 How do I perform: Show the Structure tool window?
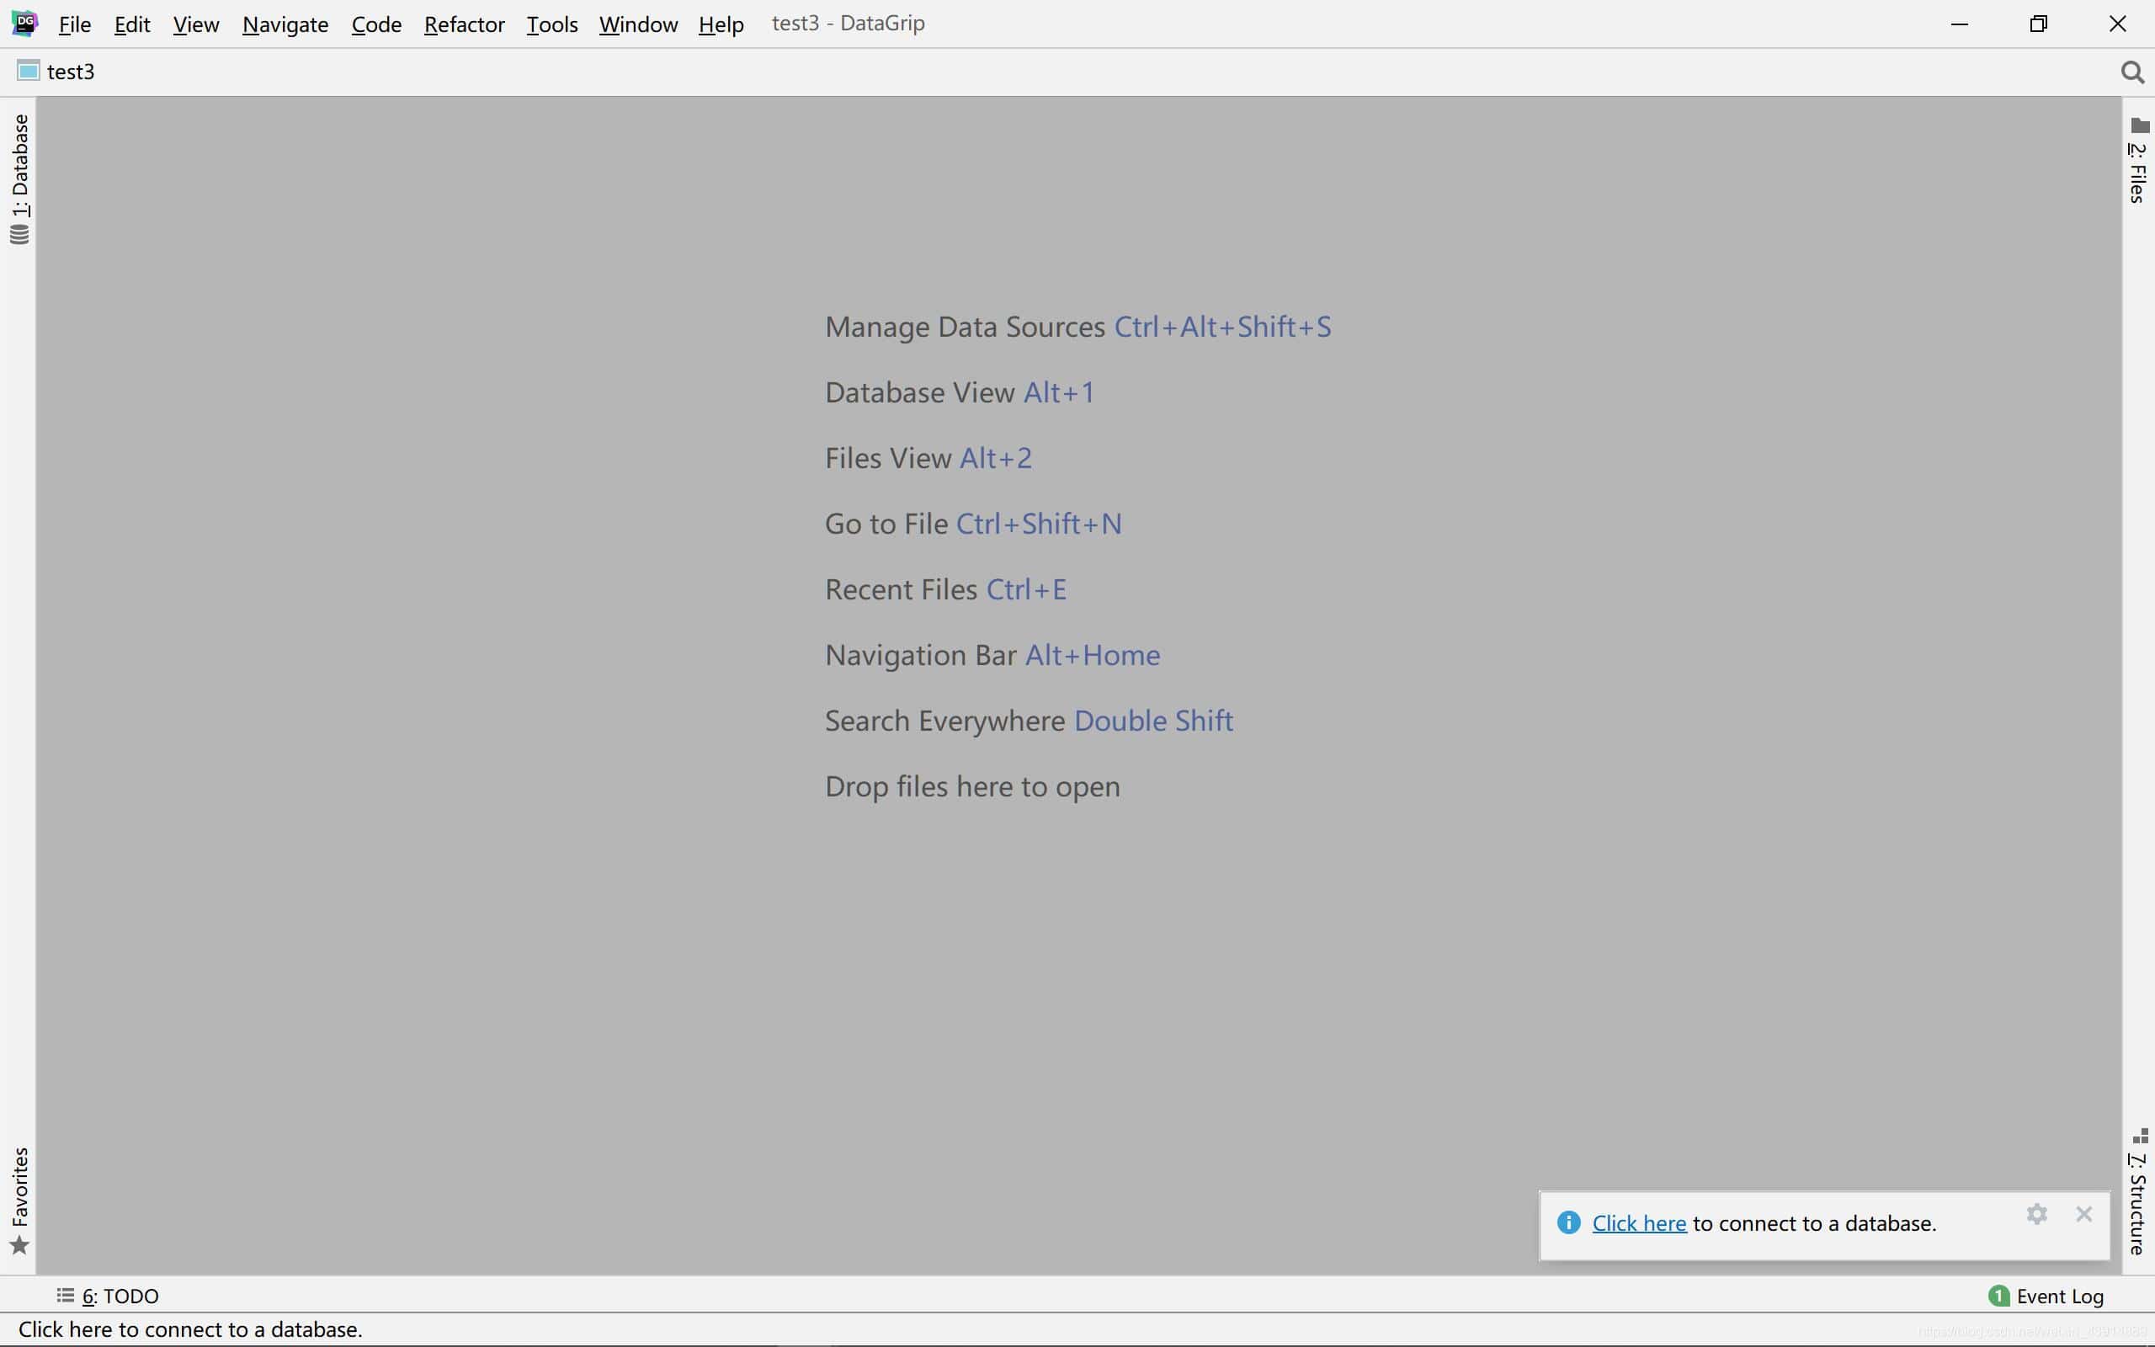[2137, 1194]
